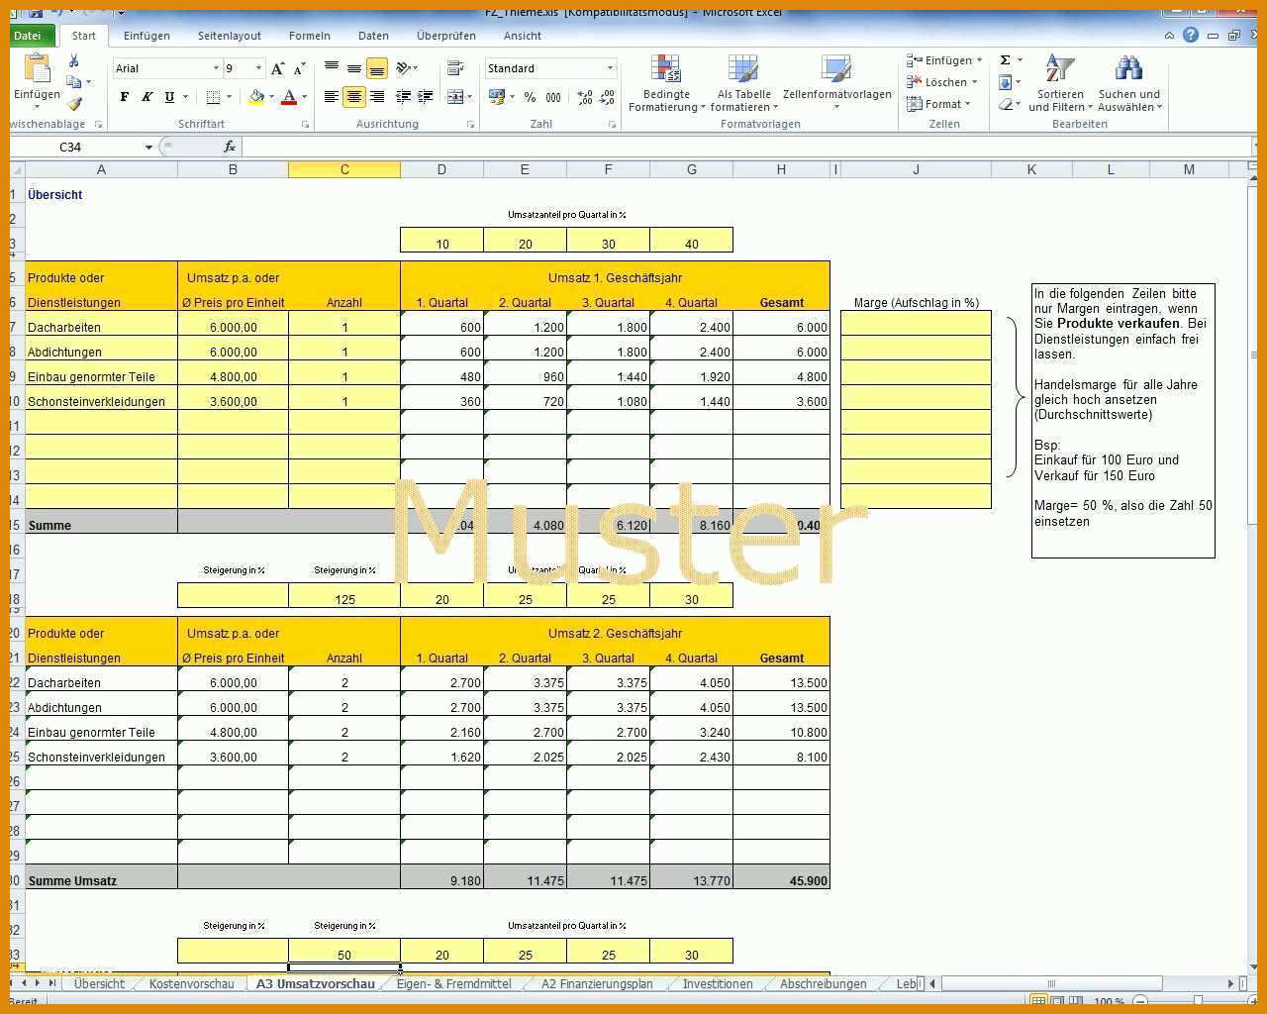Decrease font size with small A icon
The width and height of the screenshot is (1267, 1014).
coord(299,68)
